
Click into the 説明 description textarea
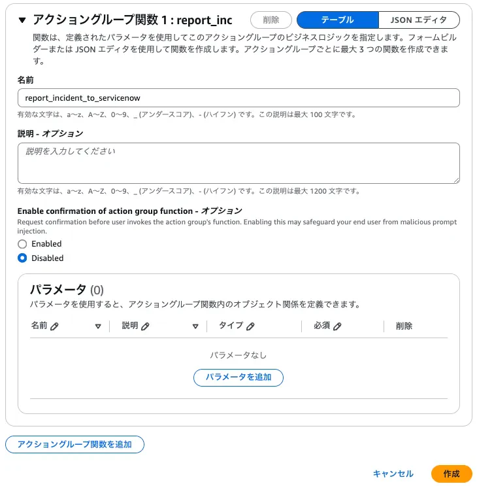pyautogui.click(x=238, y=163)
